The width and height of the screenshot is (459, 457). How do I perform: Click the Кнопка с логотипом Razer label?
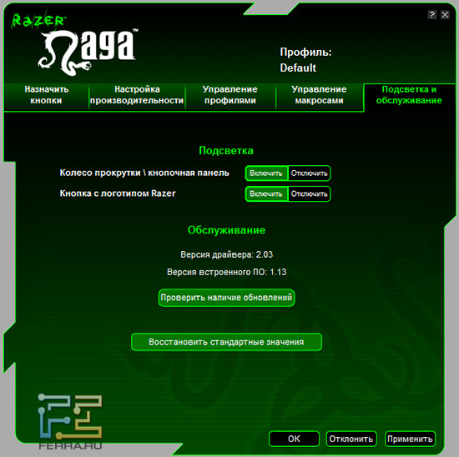click(118, 193)
